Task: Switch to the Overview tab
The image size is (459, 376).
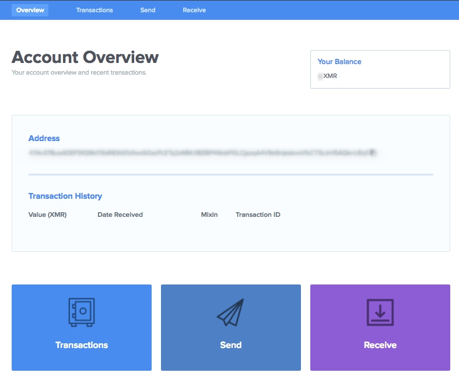Action: [30, 10]
